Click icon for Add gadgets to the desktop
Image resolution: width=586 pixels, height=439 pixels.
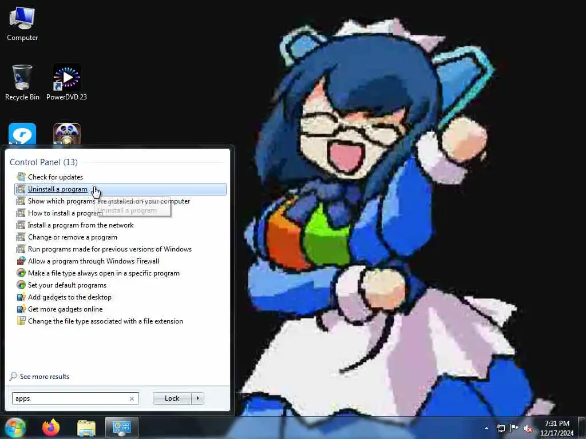pyautogui.click(x=21, y=297)
